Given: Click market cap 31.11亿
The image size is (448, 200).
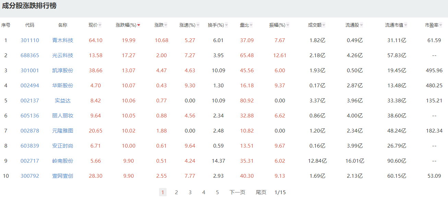Looking at the screenshot, I should tap(397, 40).
